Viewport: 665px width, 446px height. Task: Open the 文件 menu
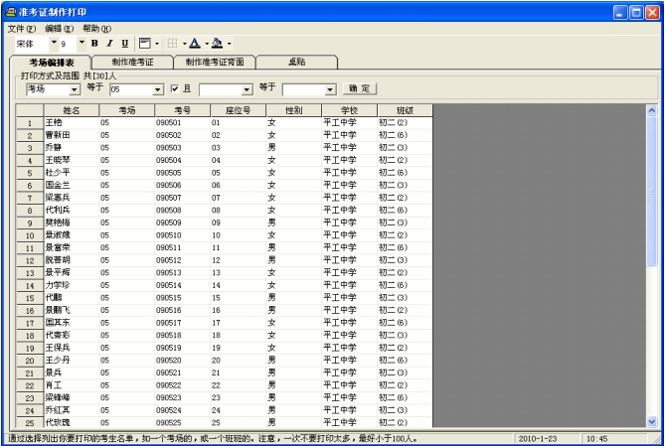coord(21,28)
